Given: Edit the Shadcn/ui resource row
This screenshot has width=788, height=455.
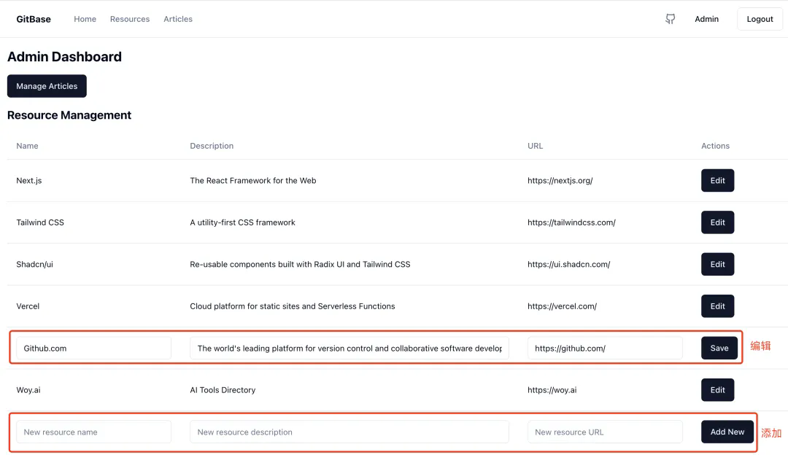Looking at the screenshot, I should pyautogui.click(x=717, y=264).
